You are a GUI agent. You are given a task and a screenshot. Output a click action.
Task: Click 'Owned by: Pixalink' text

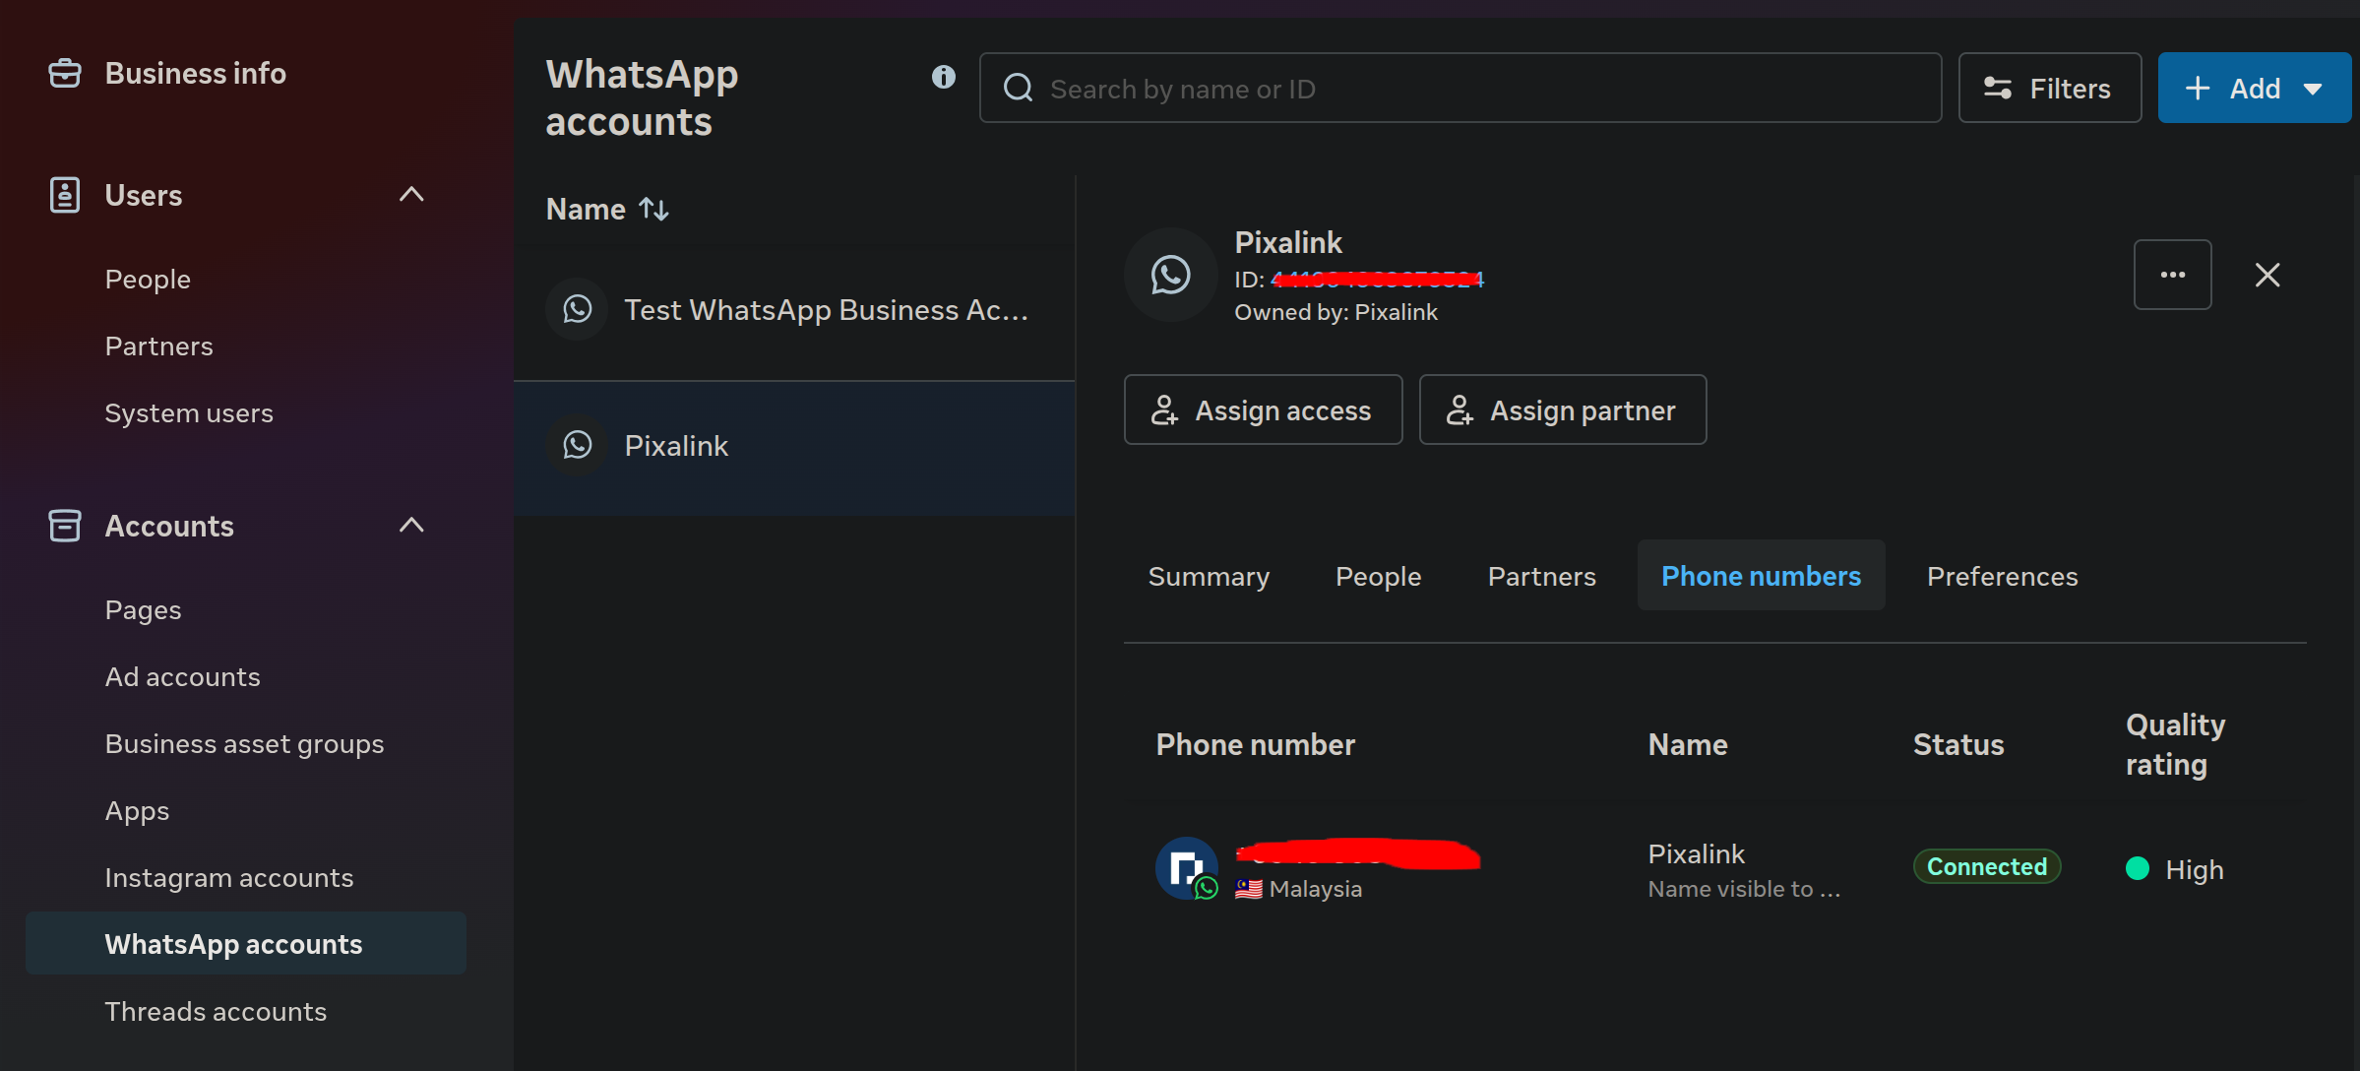tap(1335, 312)
